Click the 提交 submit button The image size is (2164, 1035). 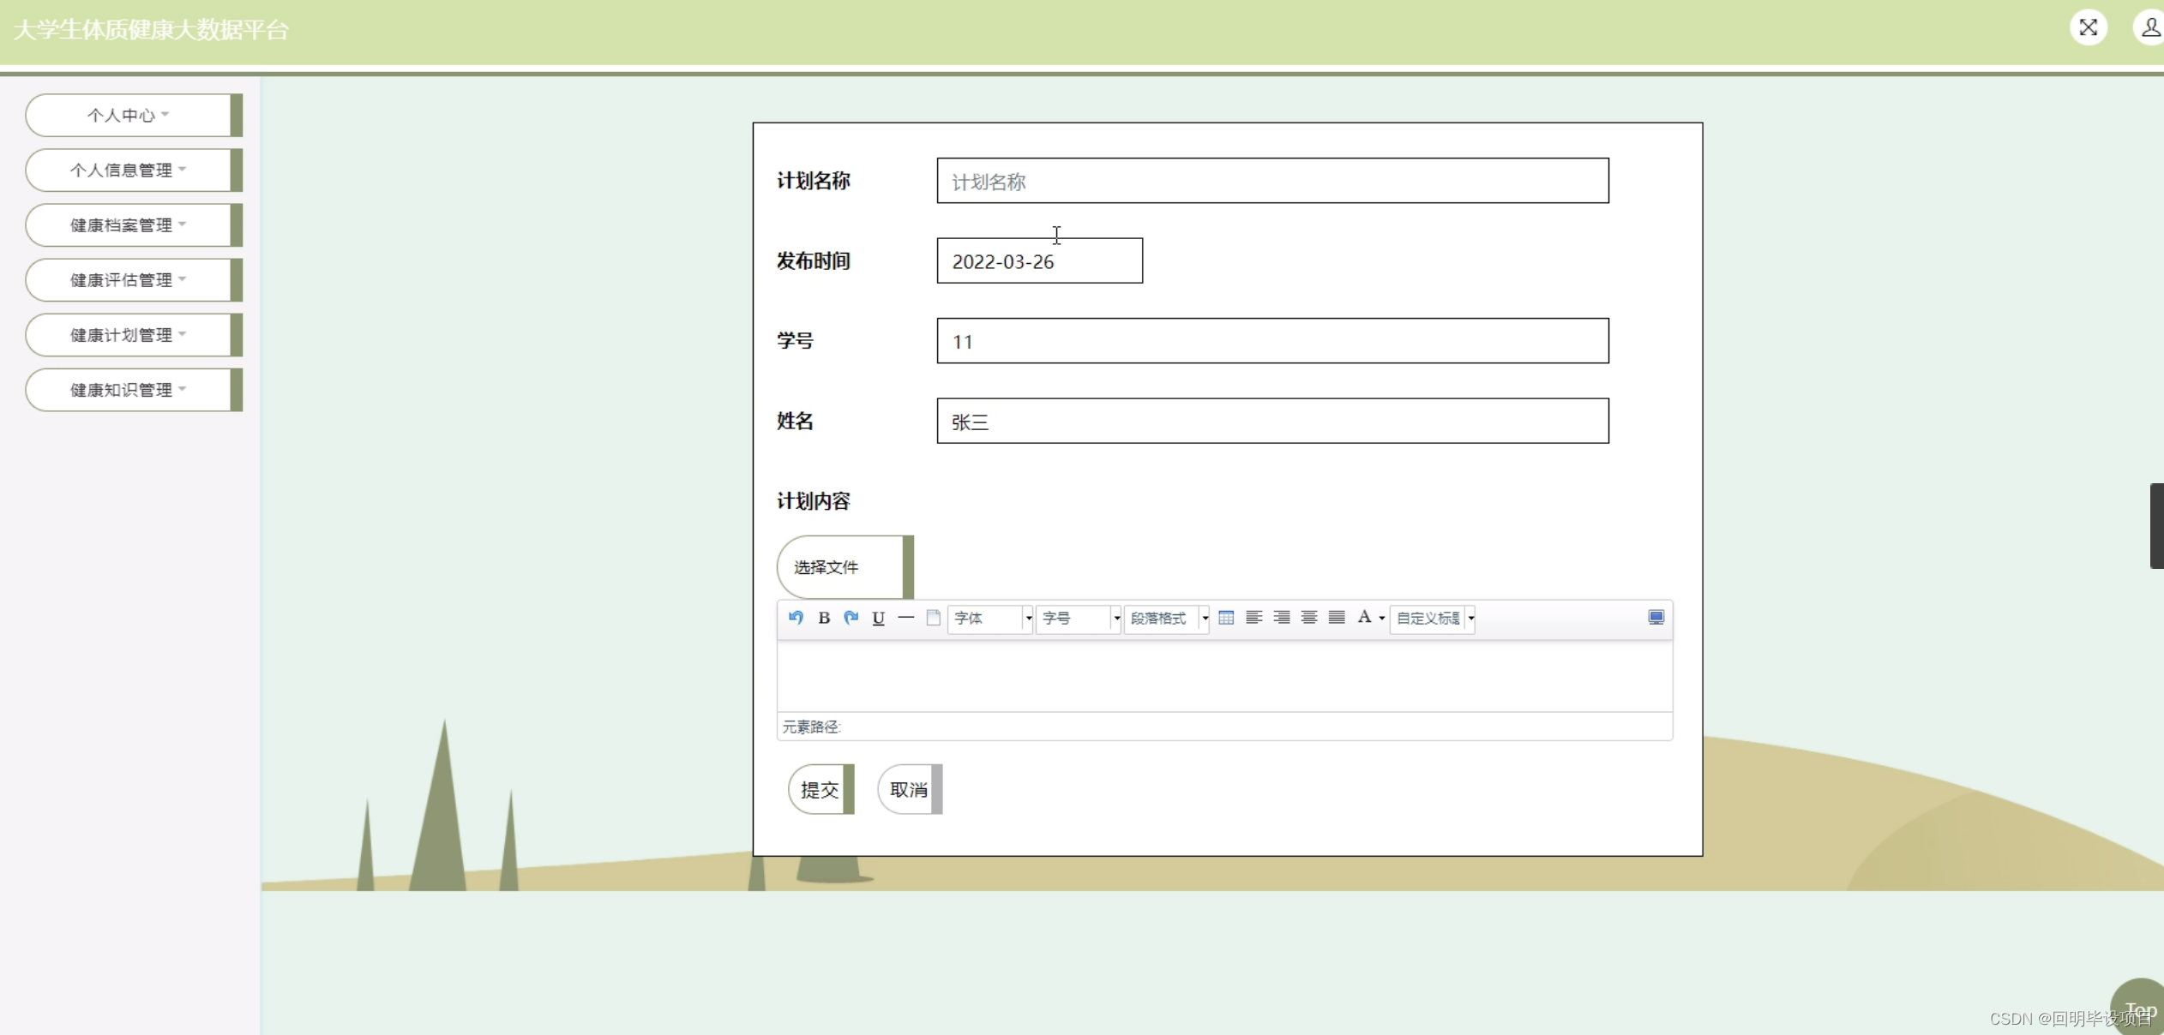[x=820, y=789]
